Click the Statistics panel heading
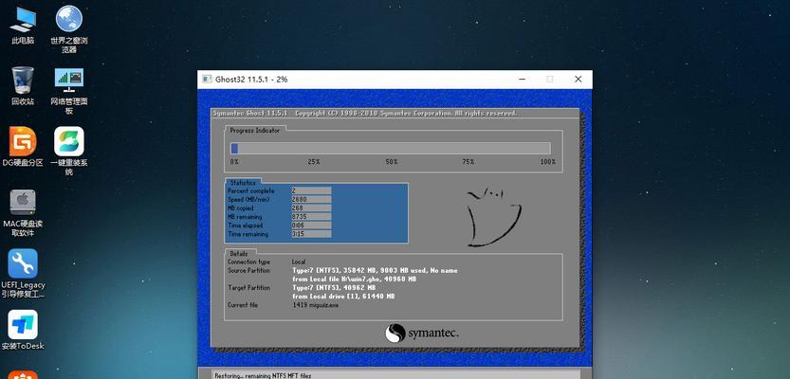Viewport: 790px width, 379px height. 243,183
